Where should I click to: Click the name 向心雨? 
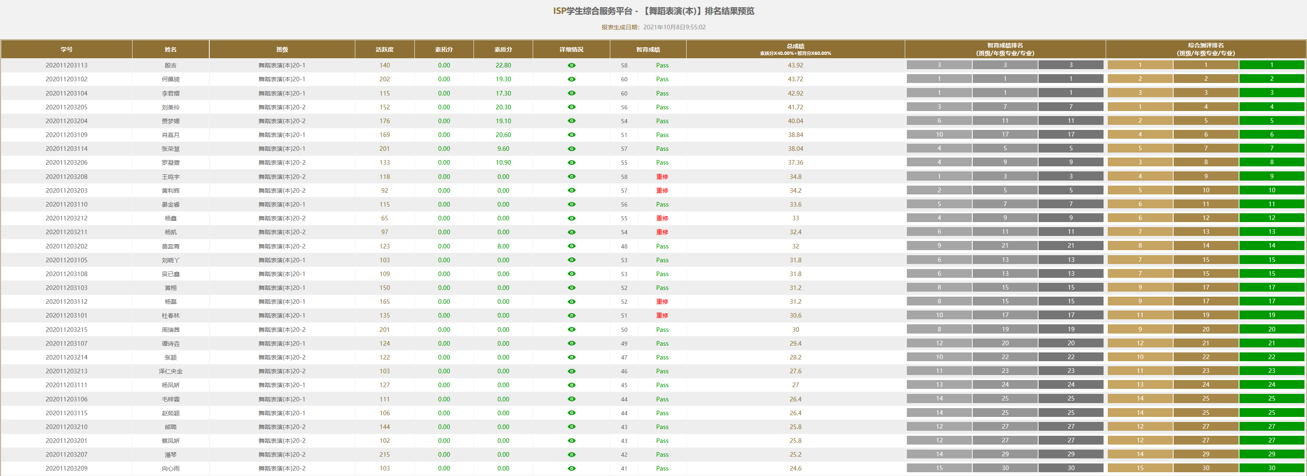pyautogui.click(x=170, y=468)
